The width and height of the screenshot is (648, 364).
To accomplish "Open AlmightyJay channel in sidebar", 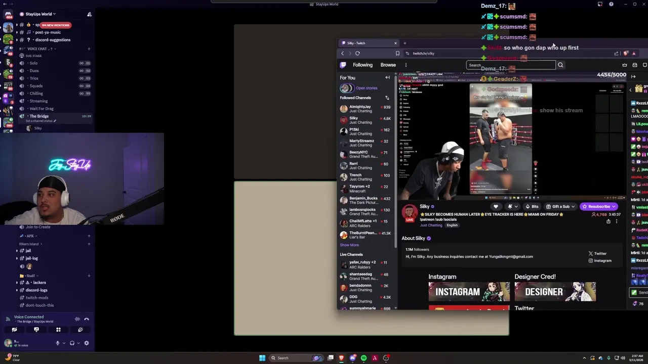I will point(367,109).
